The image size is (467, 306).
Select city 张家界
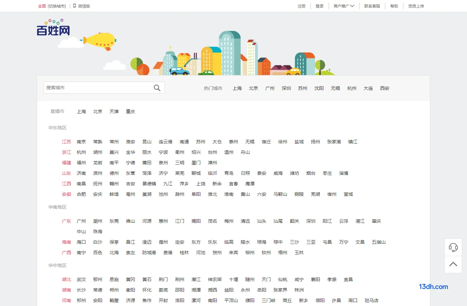pos(280,290)
